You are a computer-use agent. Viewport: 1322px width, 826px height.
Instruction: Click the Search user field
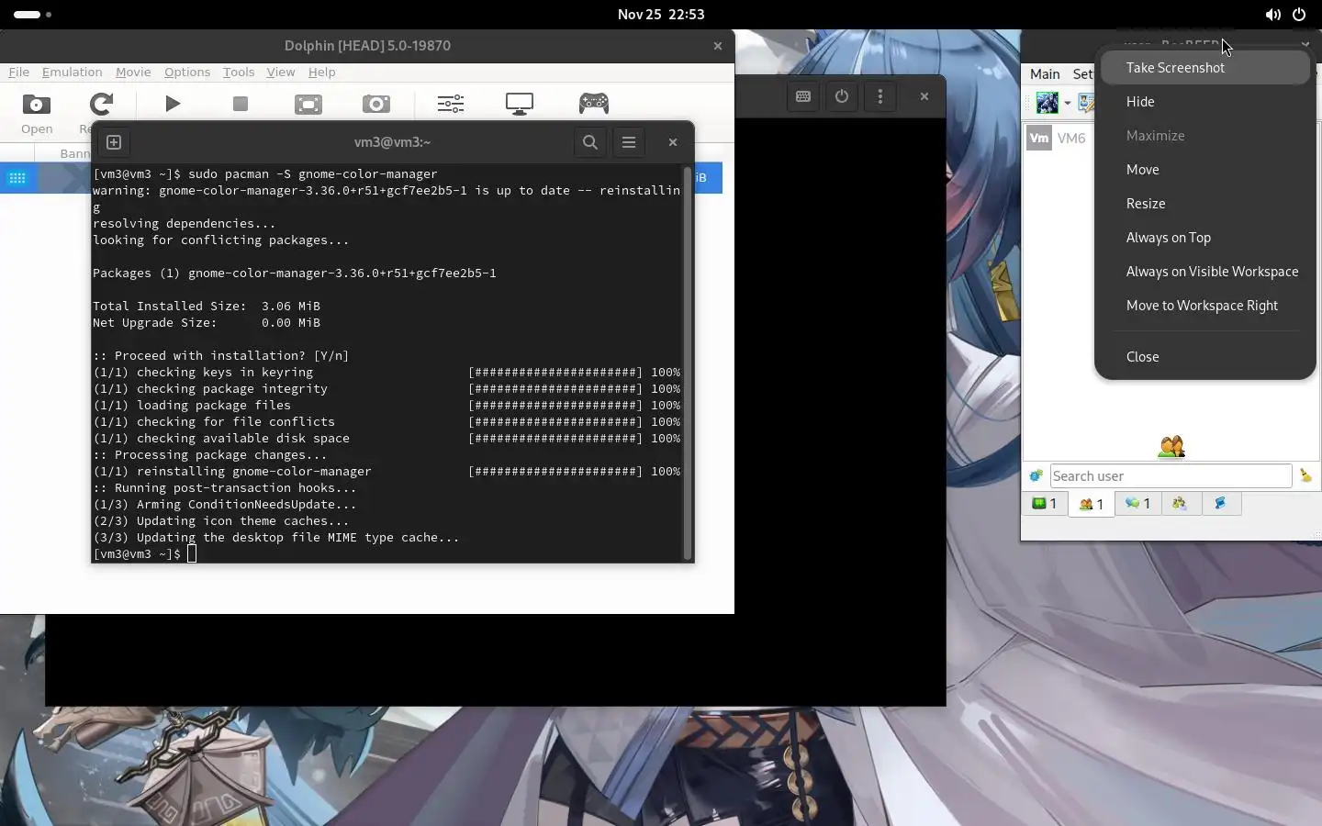(1171, 476)
